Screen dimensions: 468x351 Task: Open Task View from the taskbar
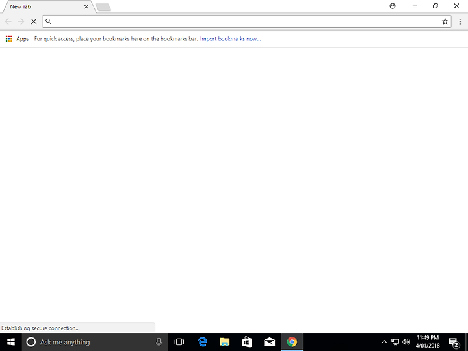(x=179, y=342)
